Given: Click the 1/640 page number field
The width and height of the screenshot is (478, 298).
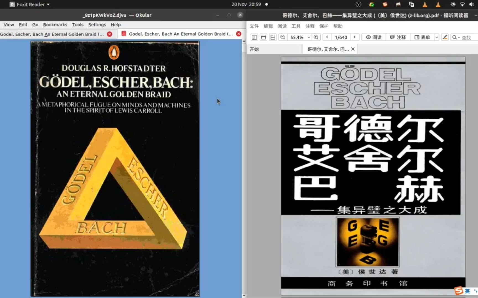Looking at the screenshot, I should click(341, 37).
